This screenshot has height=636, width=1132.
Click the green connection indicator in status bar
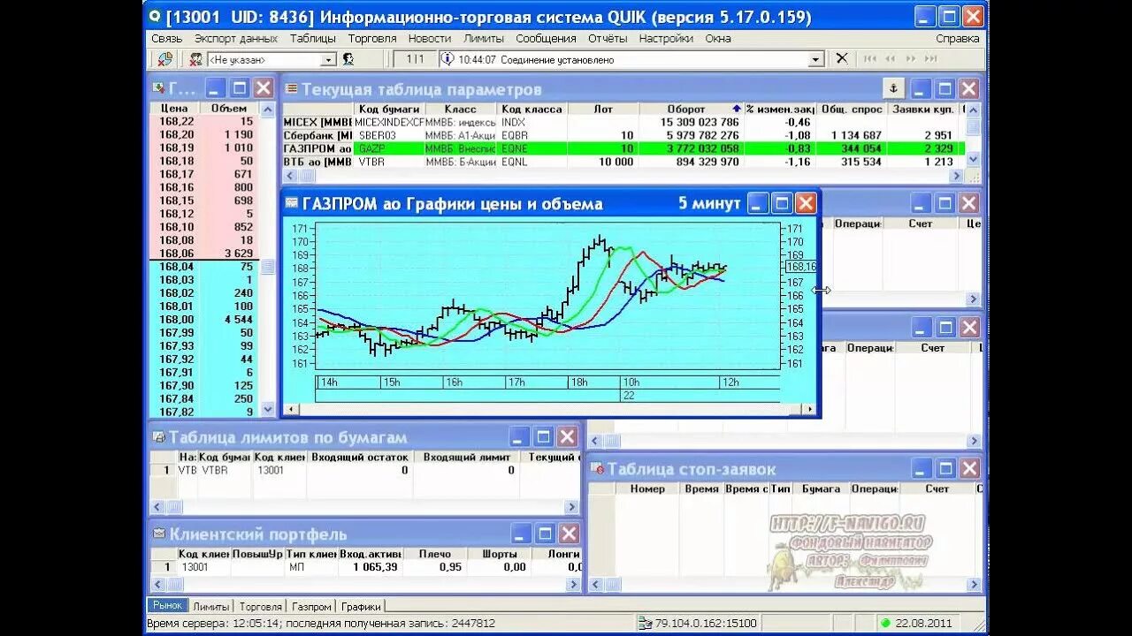coord(885,623)
